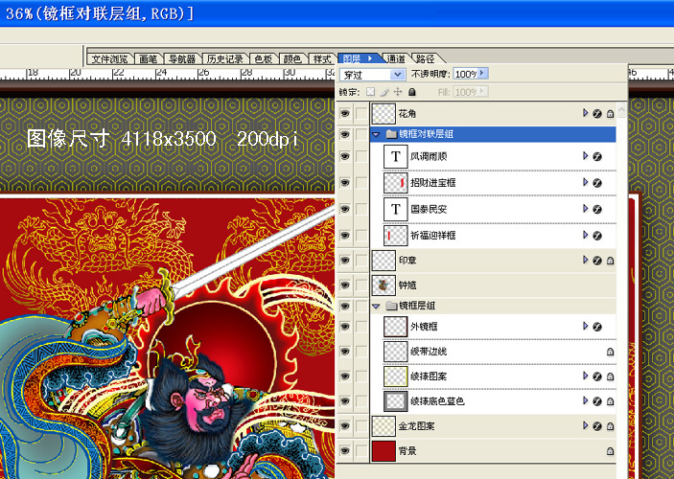Viewport: 674px width, 479px height.
Task: Click layers panel scrollbar up arrow
Action: (x=621, y=110)
